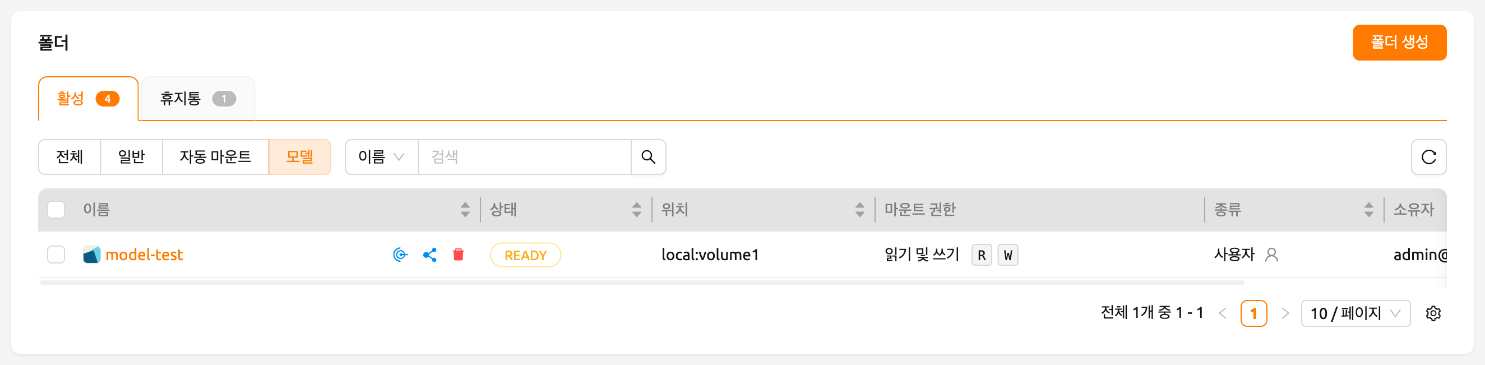This screenshot has width=1485, height=365.
Task: Click the share icon for model-test
Action: click(429, 255)
